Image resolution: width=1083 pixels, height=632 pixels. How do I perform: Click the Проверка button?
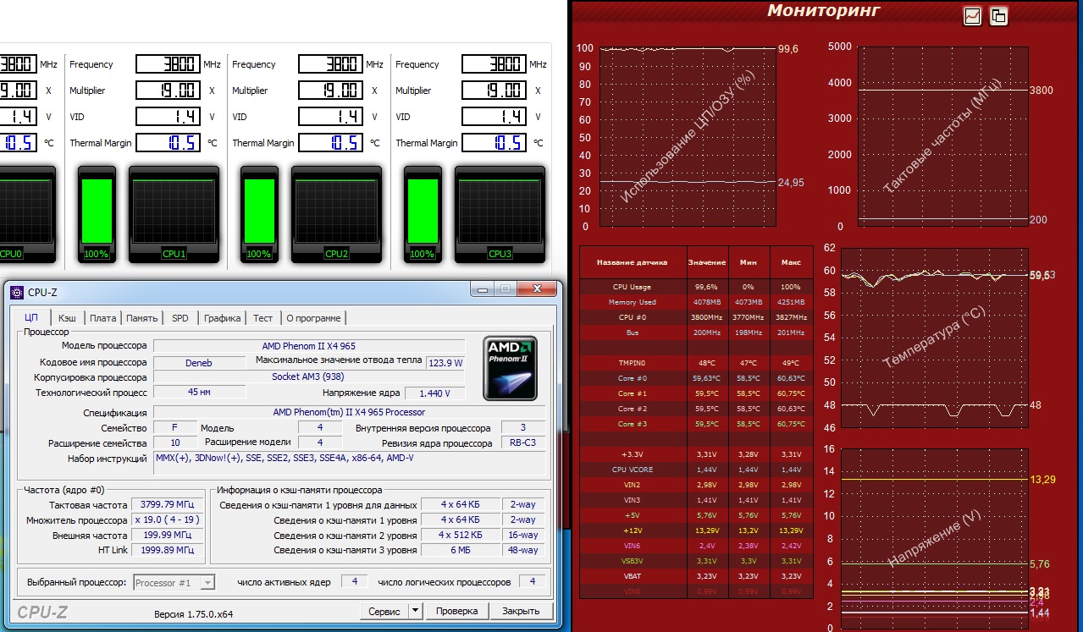[x=457, y=611]
